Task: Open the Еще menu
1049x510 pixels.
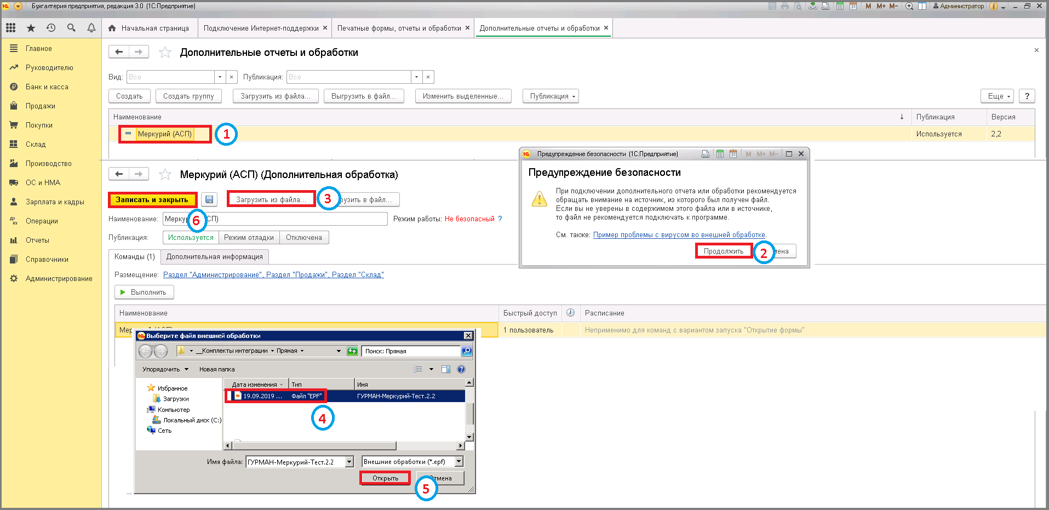Action: pyautogui.click(x=998, y=96)
